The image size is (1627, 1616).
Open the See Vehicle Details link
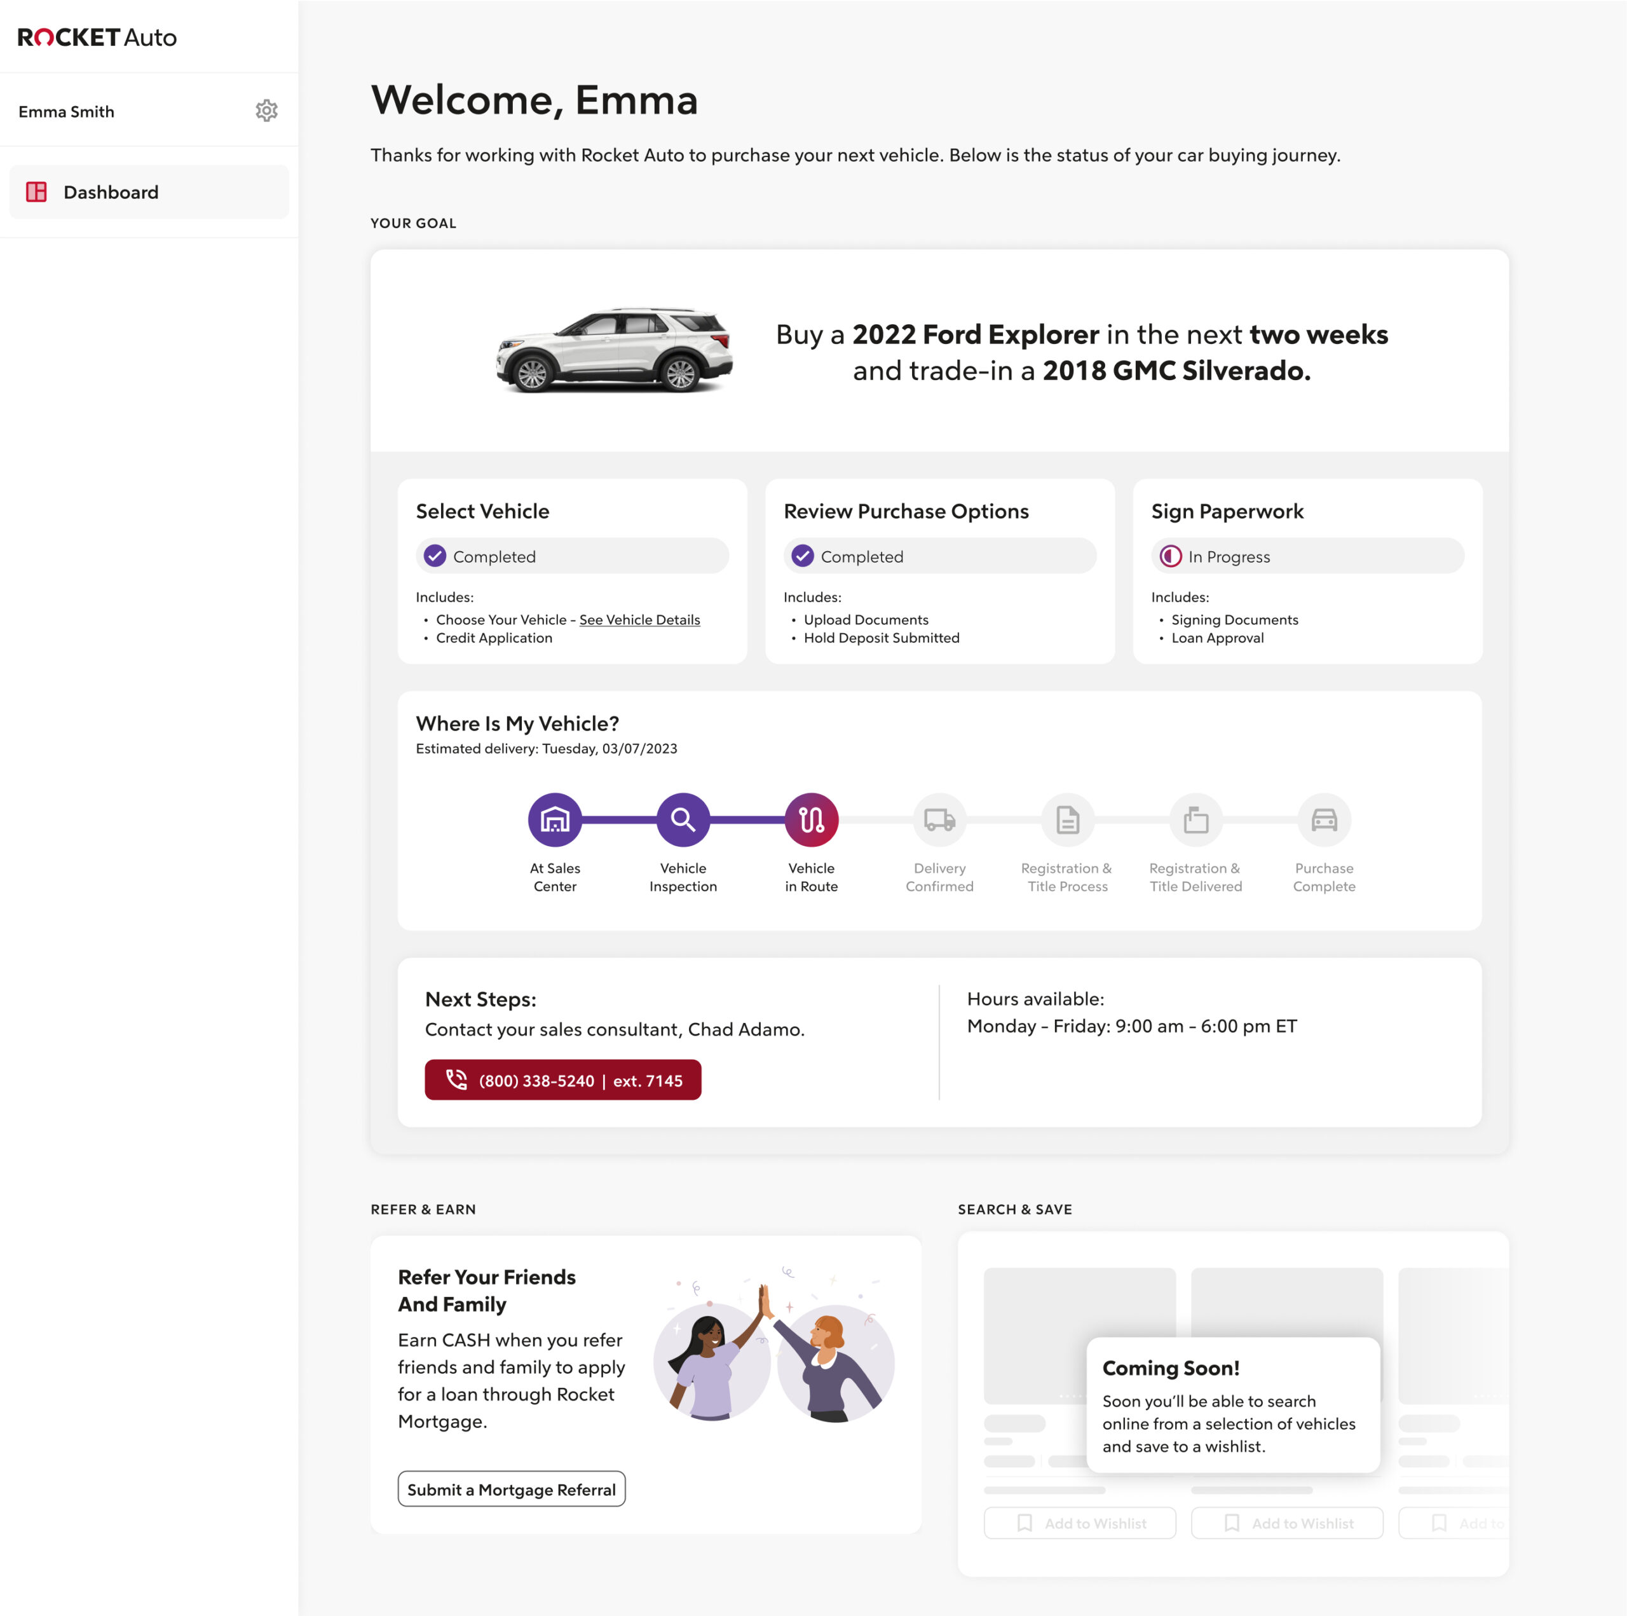tap(639, 620)
